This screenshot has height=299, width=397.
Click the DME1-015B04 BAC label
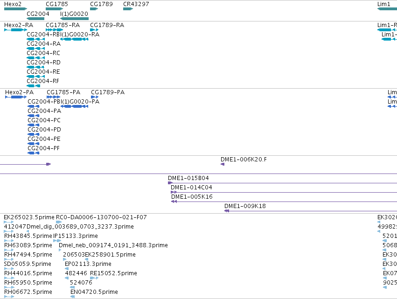(188, 178)
